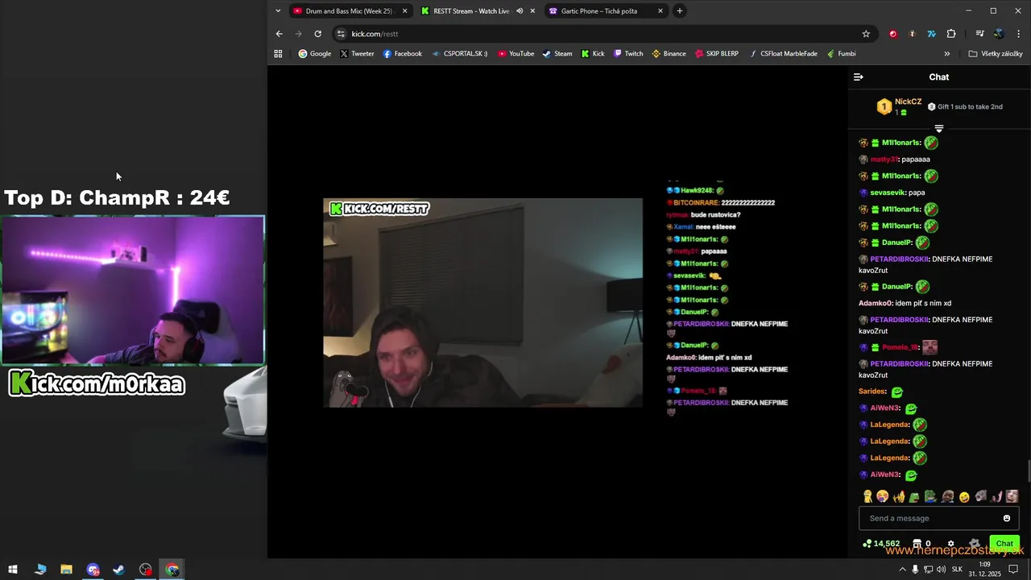Screen dimensions: 1031x580
Task: Expand the gift leaderboard below NickCZ
Action: tap(939, 128)
